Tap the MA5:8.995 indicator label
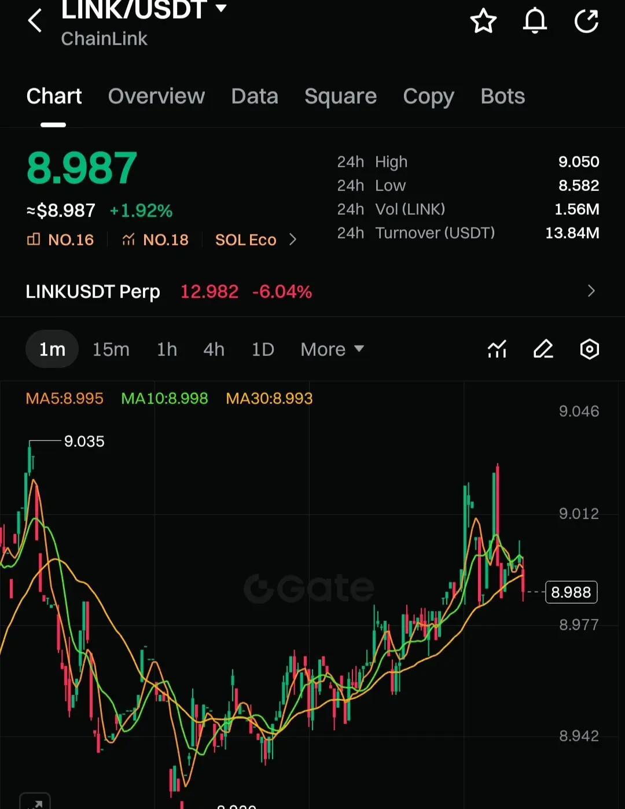Screen dimensions: 625x809 coord(65,398)
